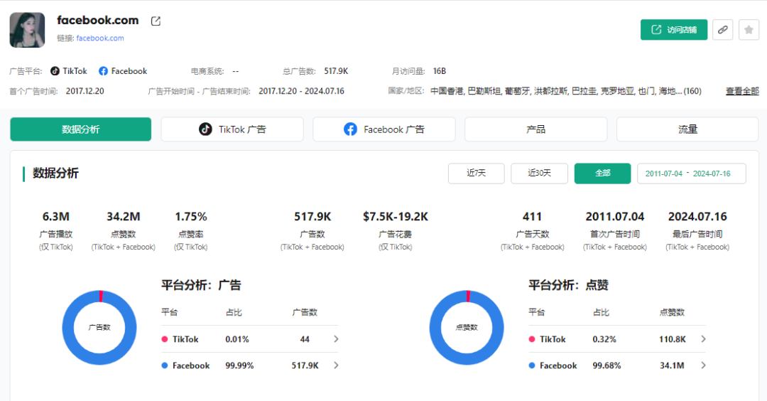
Task: Click the TikTok icon on TikTok 广告 tab
Action: point(205,129)
